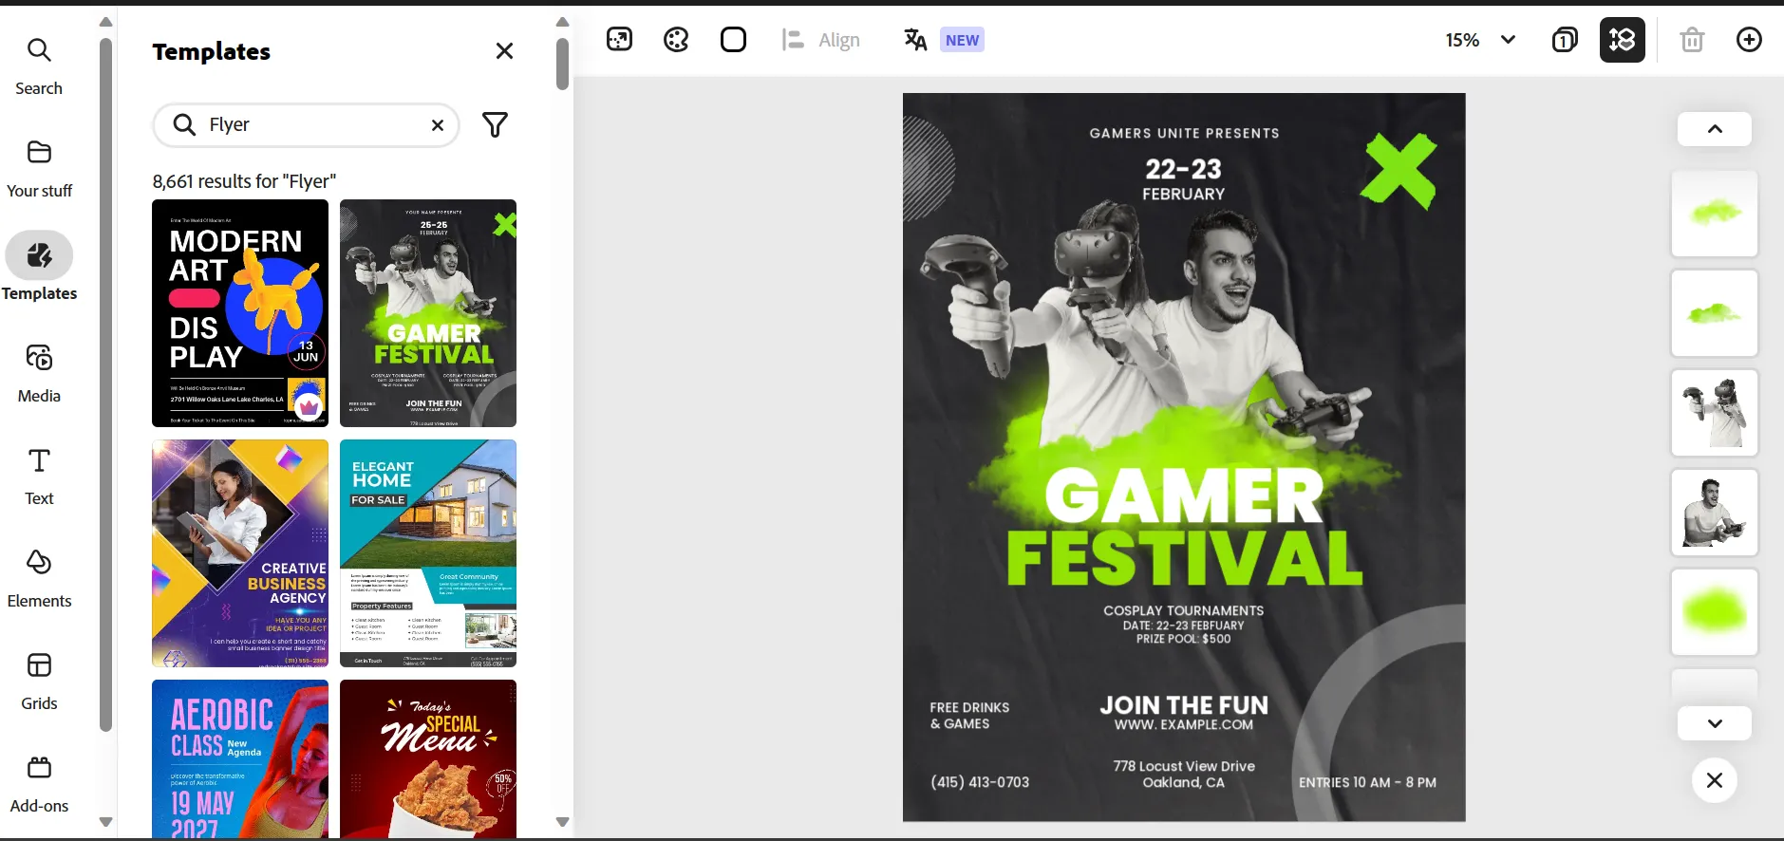This screenshot has width=1784, height=841.
Task: Select the ENTRIES 10 AM - 8 PM text
Action: [x=1367, y=783]
